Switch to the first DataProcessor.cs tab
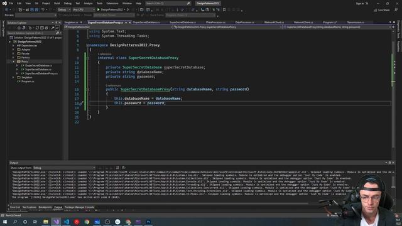402x226 pixels. click(215, 23)
